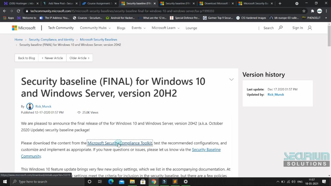This screenshot has height=186, width=331.
Task: Open File Explorer from taskbar
Action: coord(132,181)
